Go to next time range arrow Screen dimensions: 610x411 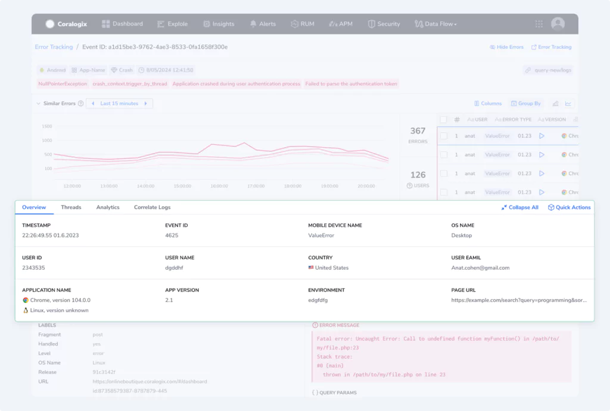[145, 104]
